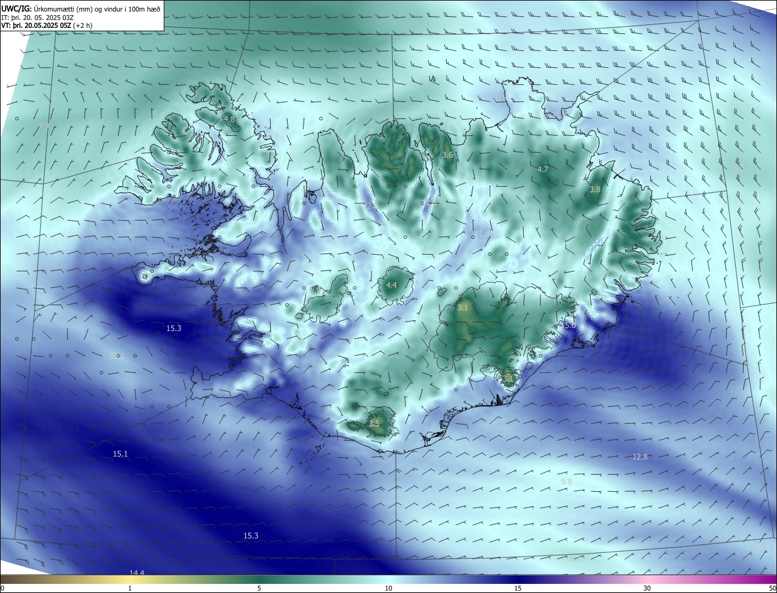
Task: Click the '5' label on the colour scale
Action: tap(259, 588)
